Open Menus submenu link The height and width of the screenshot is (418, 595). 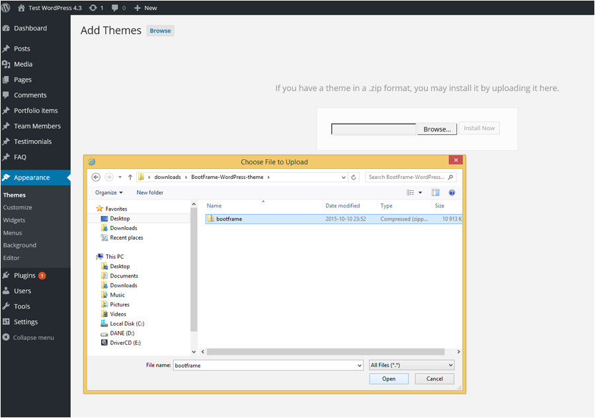13,232
